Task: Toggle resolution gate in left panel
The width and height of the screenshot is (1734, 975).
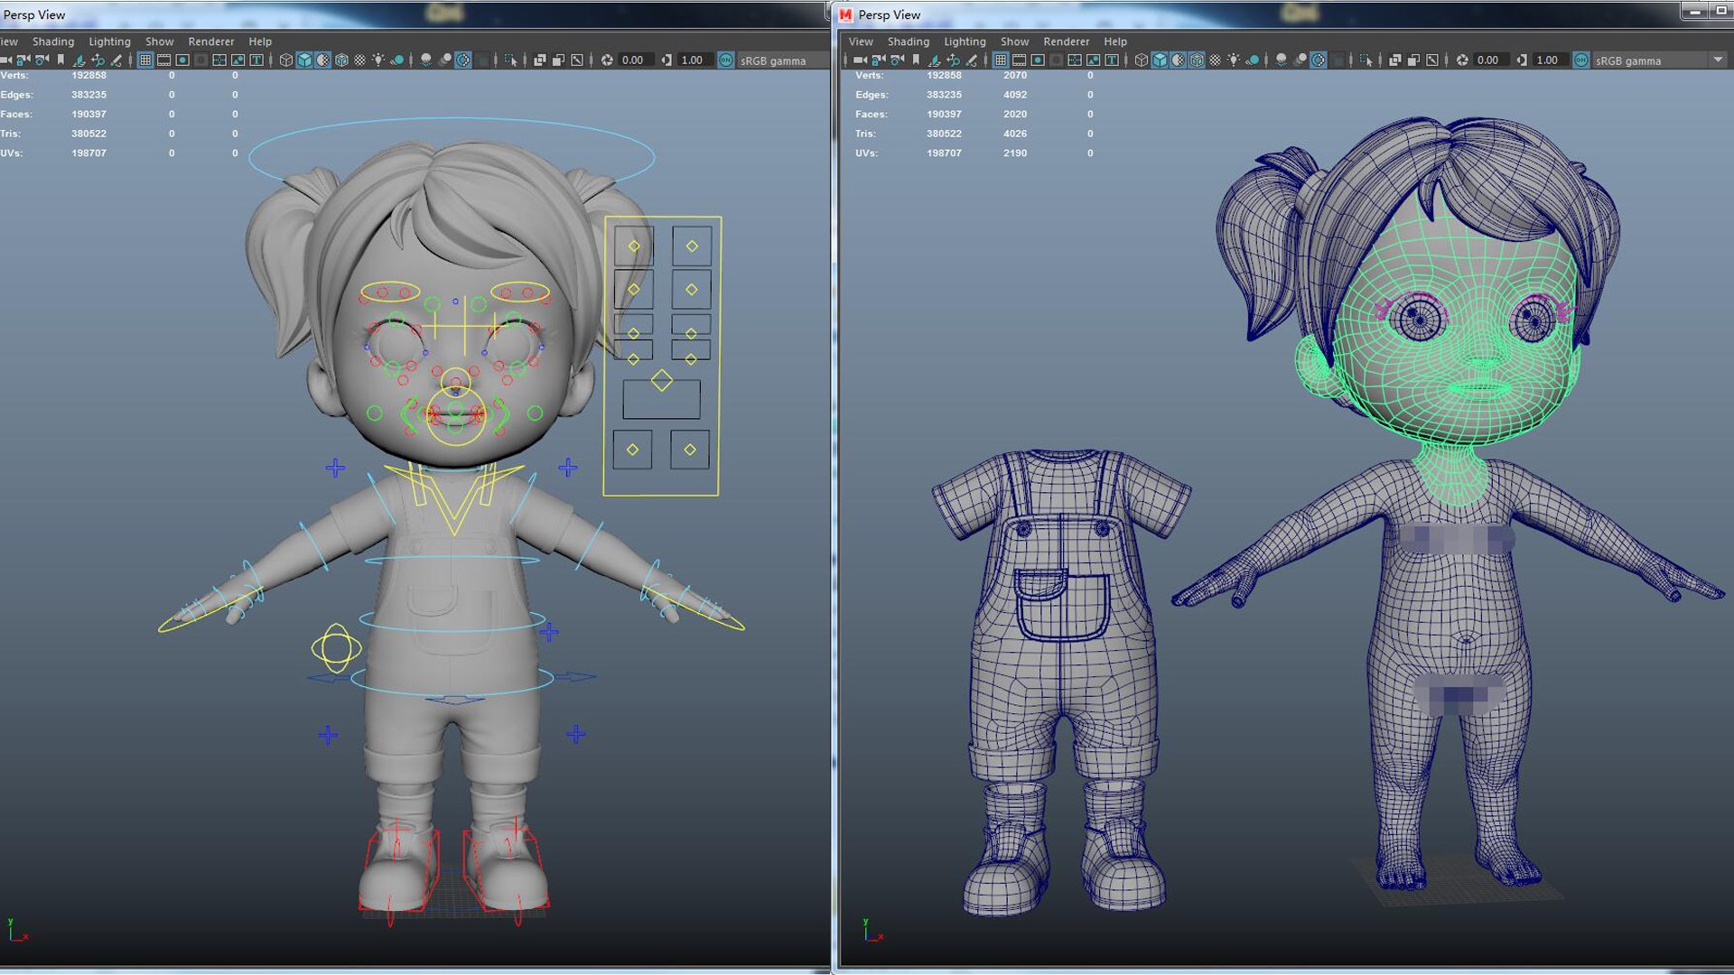Action: click(182, 60)
